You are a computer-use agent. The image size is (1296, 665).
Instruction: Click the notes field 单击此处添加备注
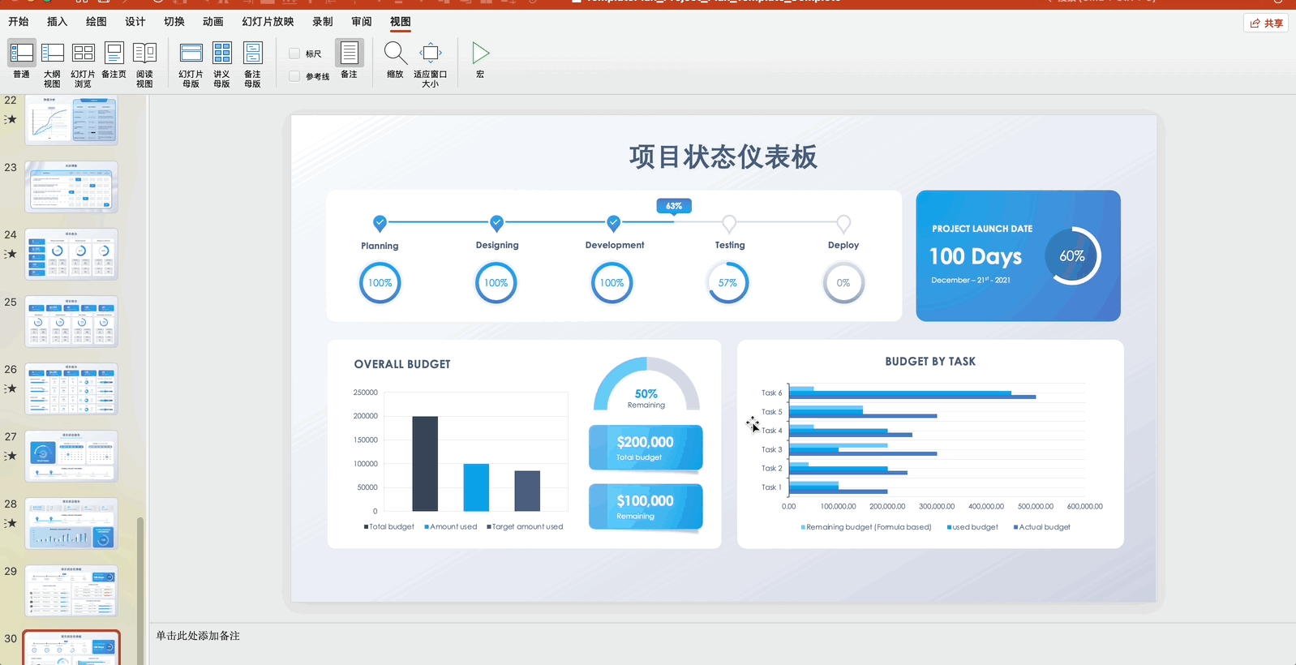(198, 636)
